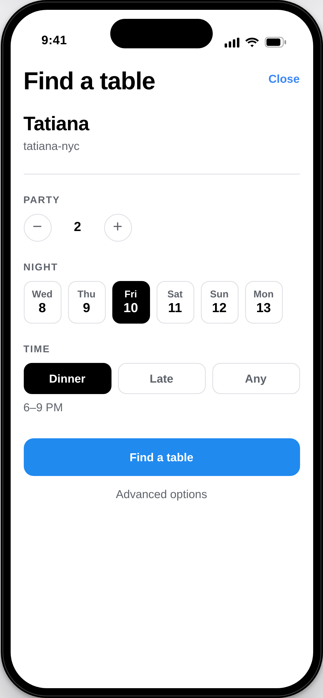Image resolution: width=323 pixels, height=698 pixels.
Task: Increase party size with plus button
Action: click(x=118, y=227)
